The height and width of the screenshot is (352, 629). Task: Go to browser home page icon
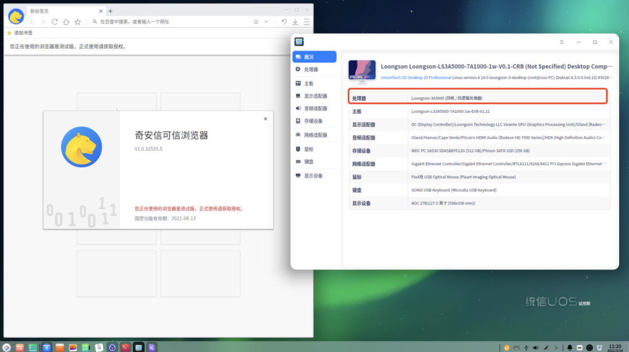(66, 22)
